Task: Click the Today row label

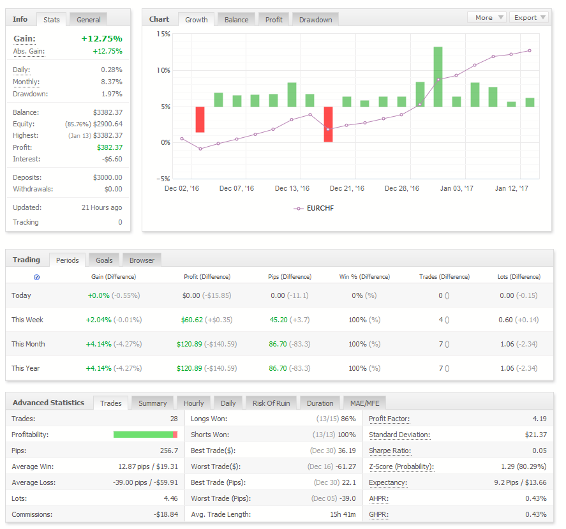Action: tap(21, 295)
